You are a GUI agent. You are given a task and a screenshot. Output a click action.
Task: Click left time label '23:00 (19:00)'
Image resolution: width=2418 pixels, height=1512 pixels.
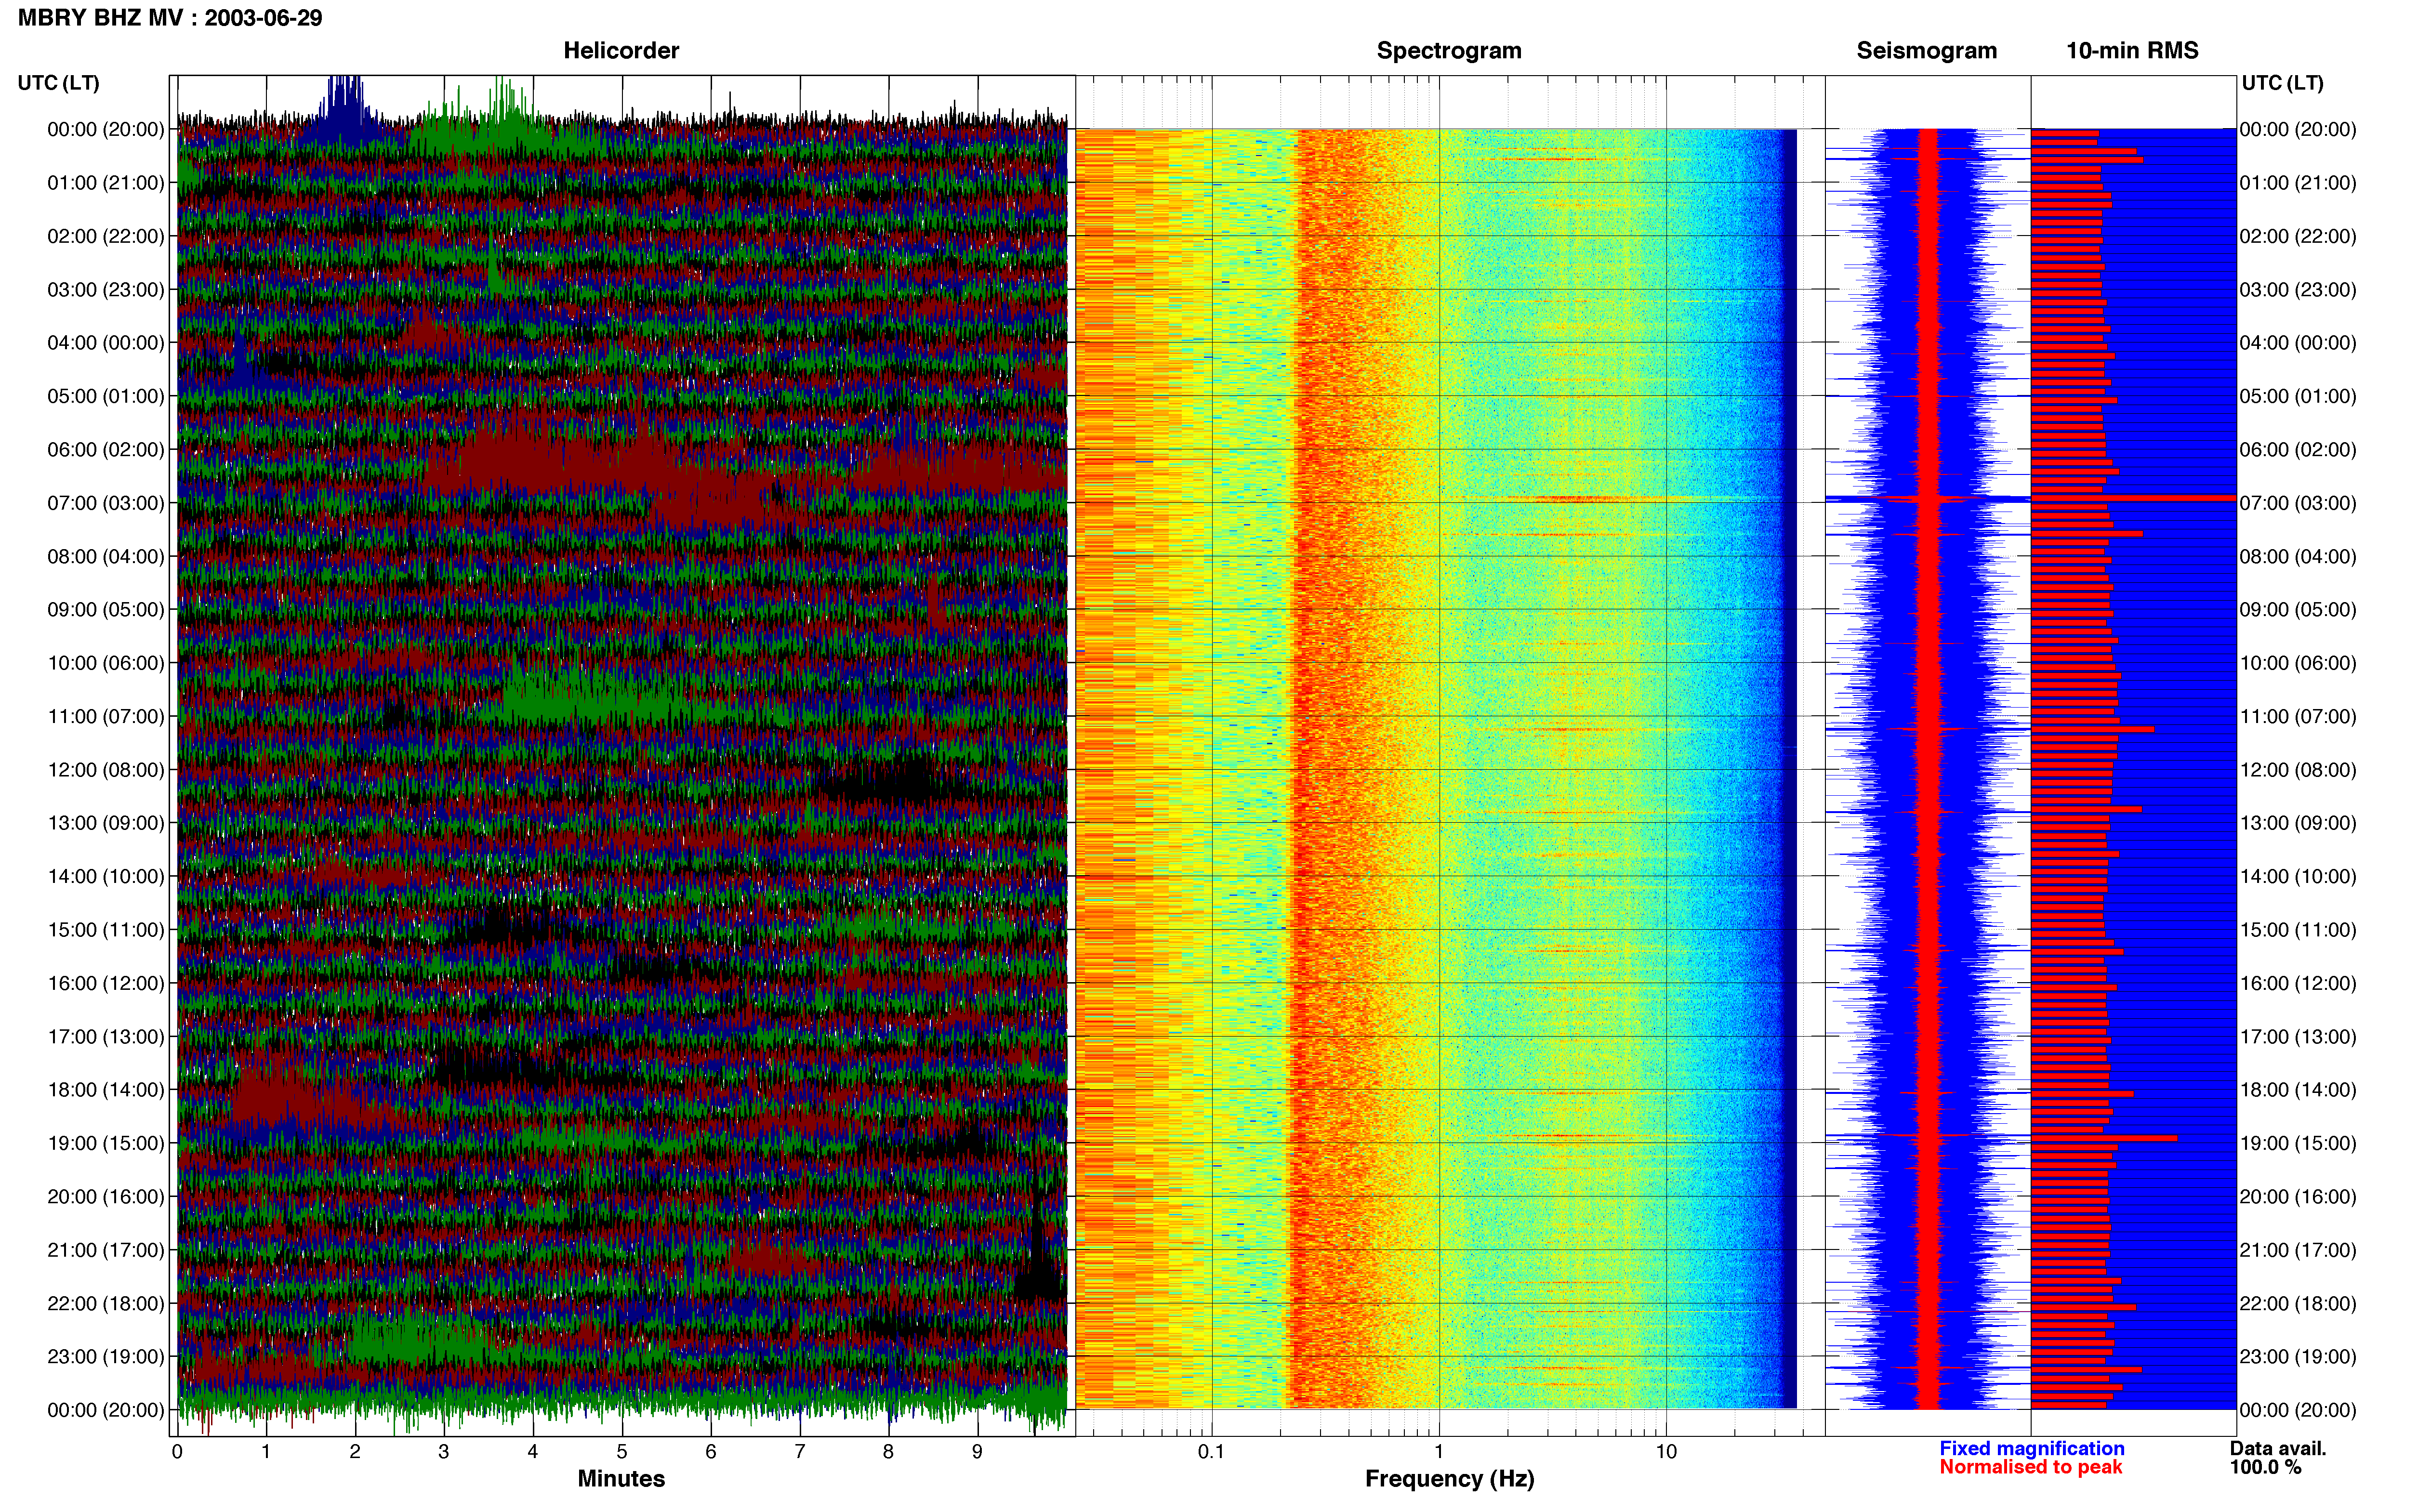tap(105, 1356)
